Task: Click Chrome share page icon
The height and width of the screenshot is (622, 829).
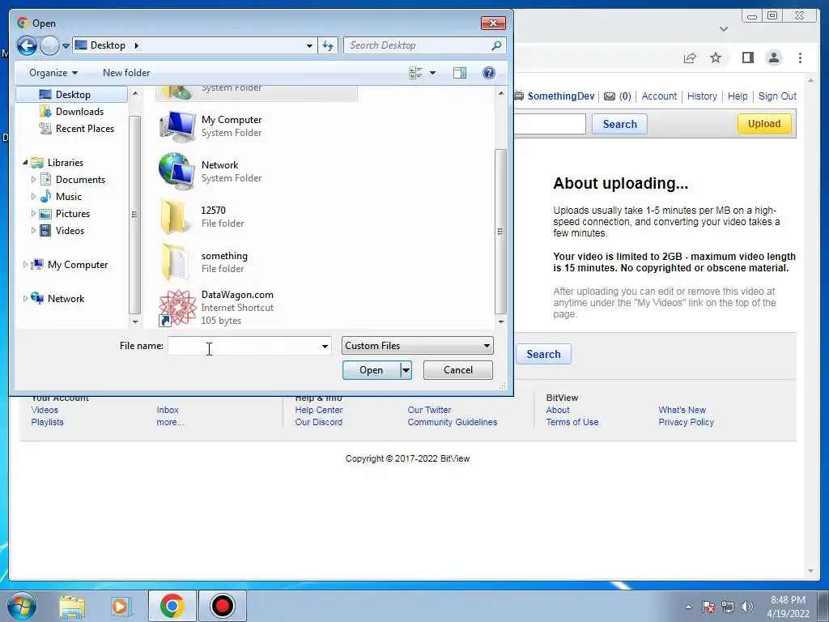Action: click(690, 58)
